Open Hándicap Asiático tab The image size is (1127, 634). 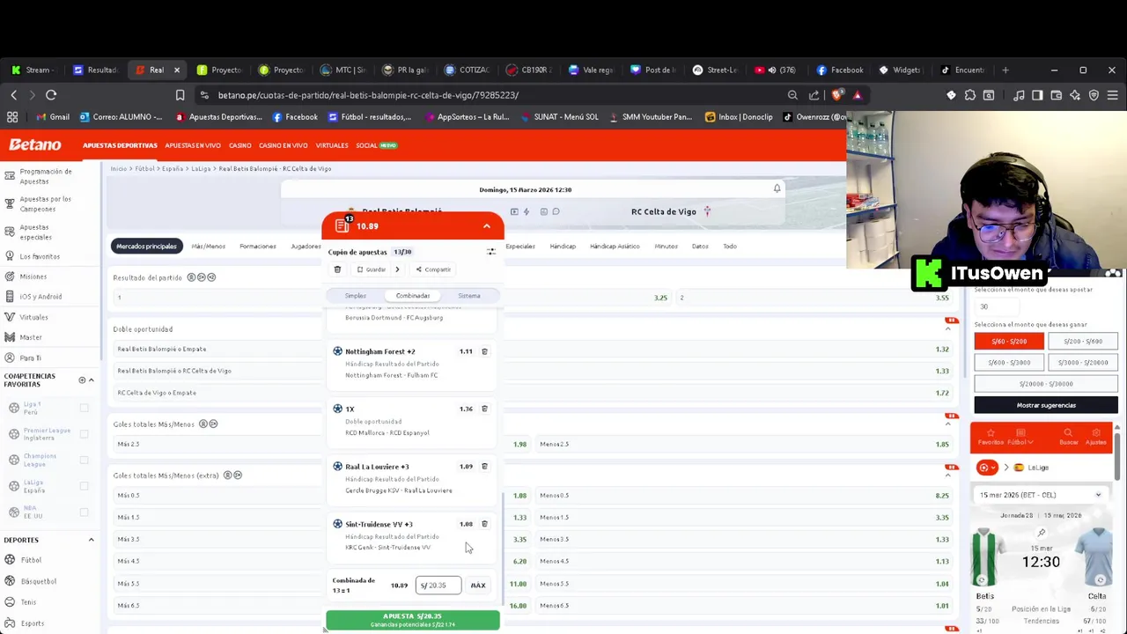[x=615, y=247]
